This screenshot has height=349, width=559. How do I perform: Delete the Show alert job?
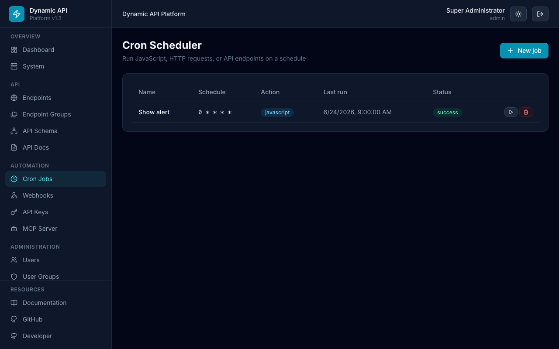(526, 112)
